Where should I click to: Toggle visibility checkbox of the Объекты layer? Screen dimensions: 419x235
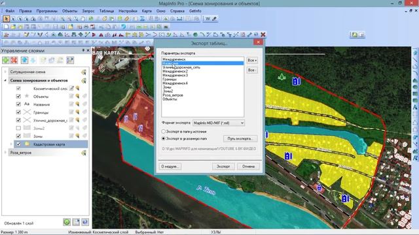pos(18,96)
